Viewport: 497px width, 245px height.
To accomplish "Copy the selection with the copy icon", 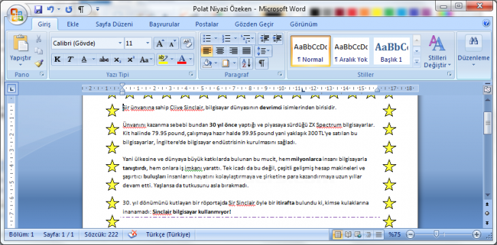I will pos(39,51).
